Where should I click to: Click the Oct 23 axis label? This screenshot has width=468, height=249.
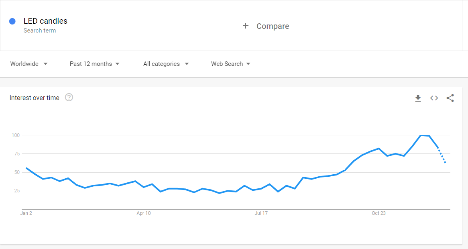(x=378, y=213)
